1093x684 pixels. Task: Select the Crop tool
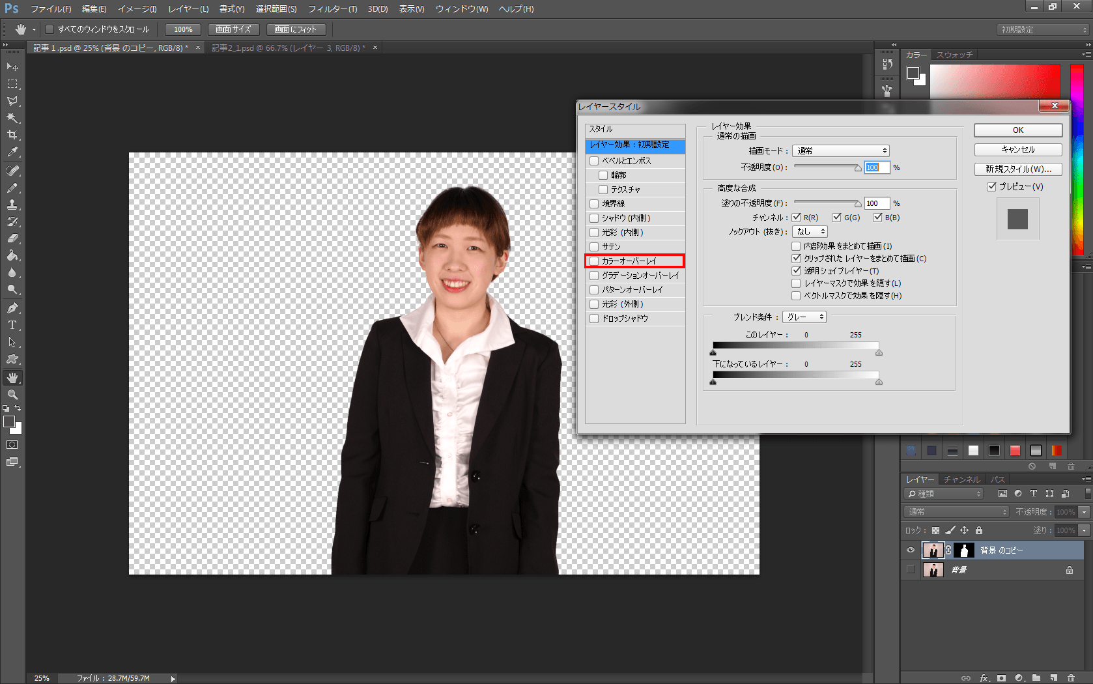point(12,135)
